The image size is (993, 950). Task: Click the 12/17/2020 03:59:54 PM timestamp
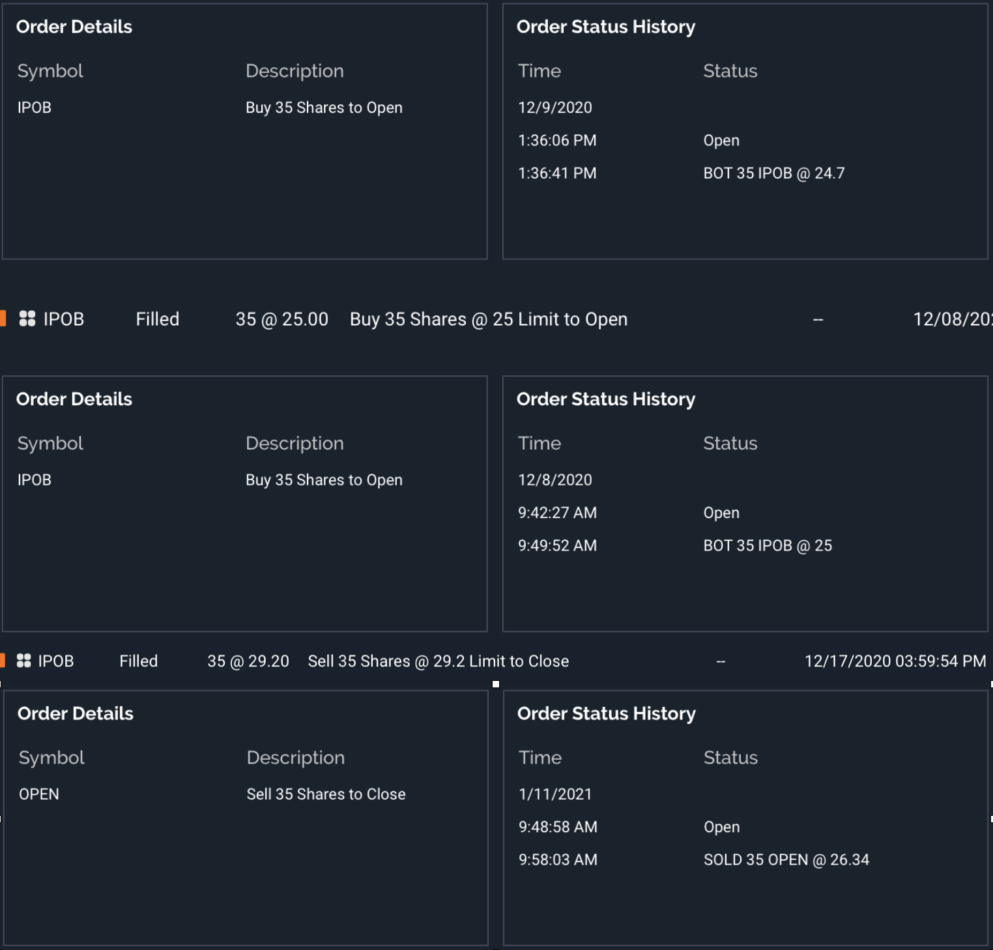(x=895, y=661)
